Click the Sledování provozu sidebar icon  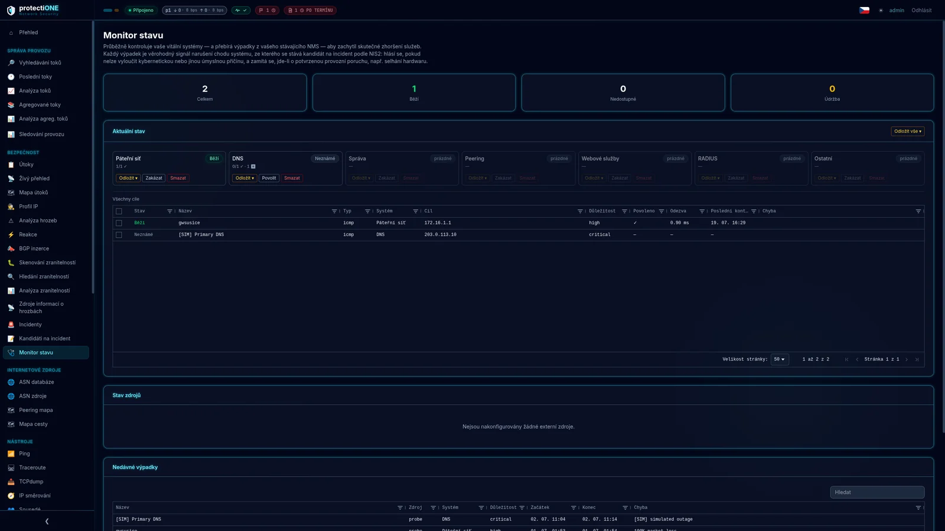coord(11,135)
